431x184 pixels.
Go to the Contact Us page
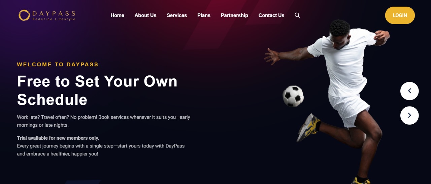[271, 15]
